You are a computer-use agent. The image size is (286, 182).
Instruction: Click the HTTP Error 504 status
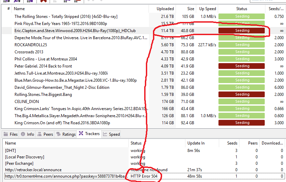coord(144,176)
